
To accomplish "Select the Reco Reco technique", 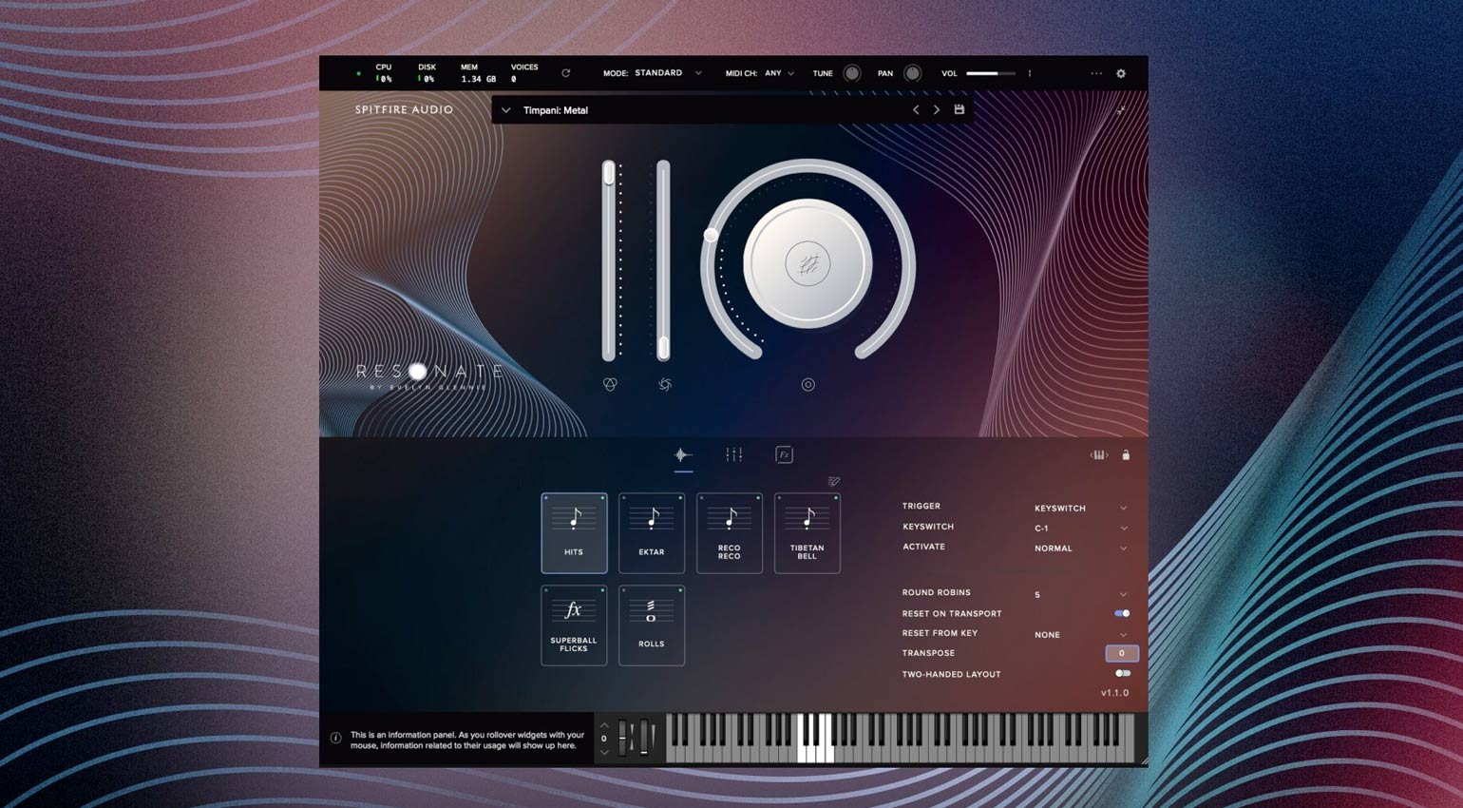I will click(730, 533).
